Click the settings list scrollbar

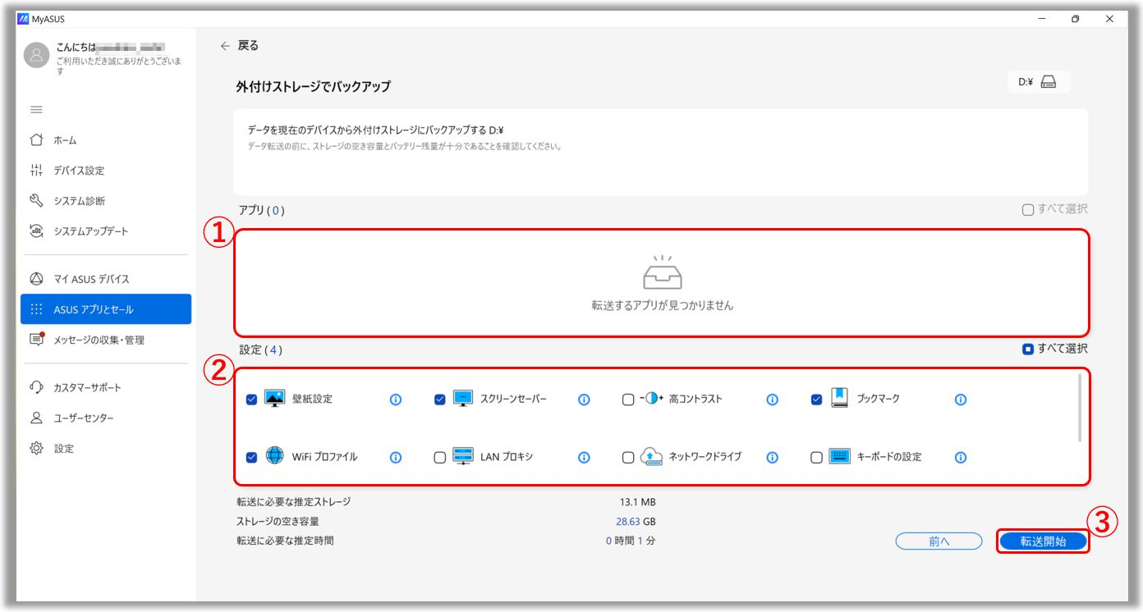tap(1080, 409)
